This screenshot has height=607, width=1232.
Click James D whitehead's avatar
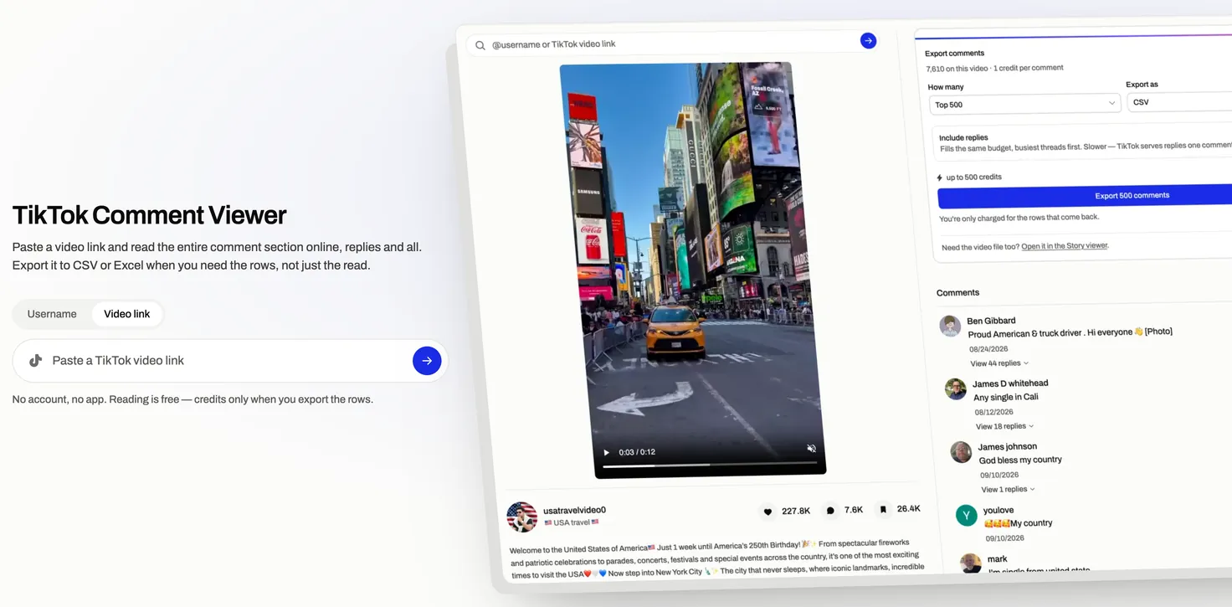coord(956,388)
